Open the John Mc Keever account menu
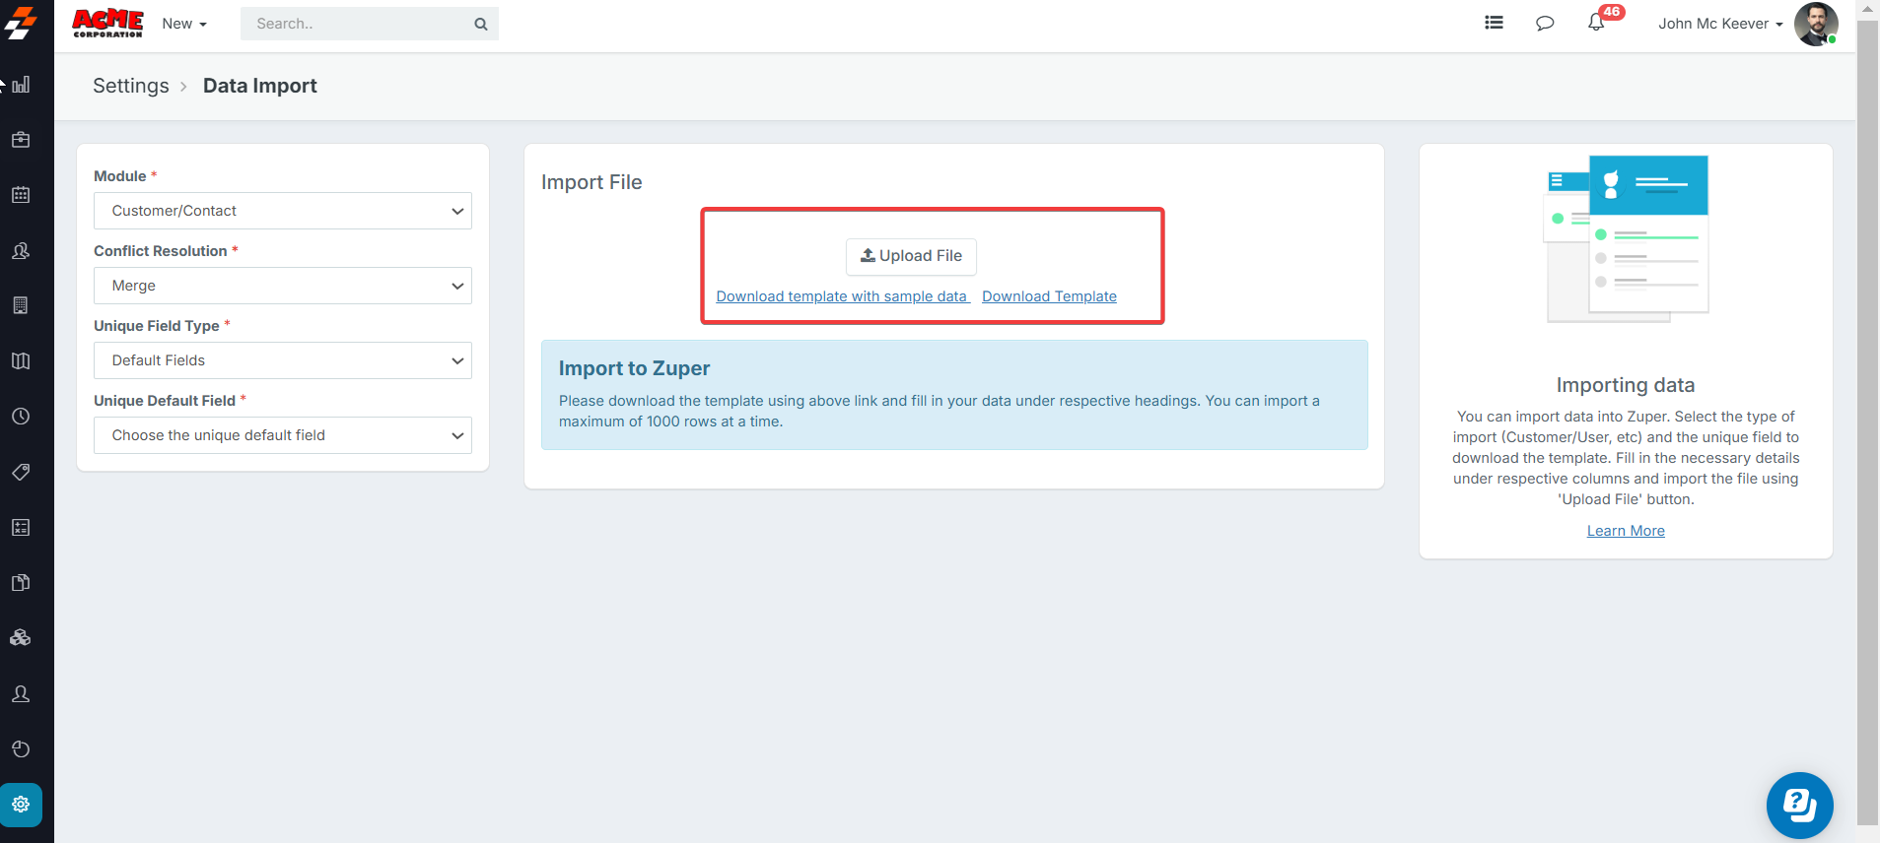1880x843 pixels. (1720, 24)
